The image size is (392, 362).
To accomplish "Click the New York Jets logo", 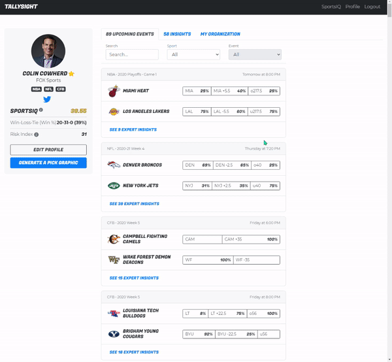I will click(x=114, y=186).
